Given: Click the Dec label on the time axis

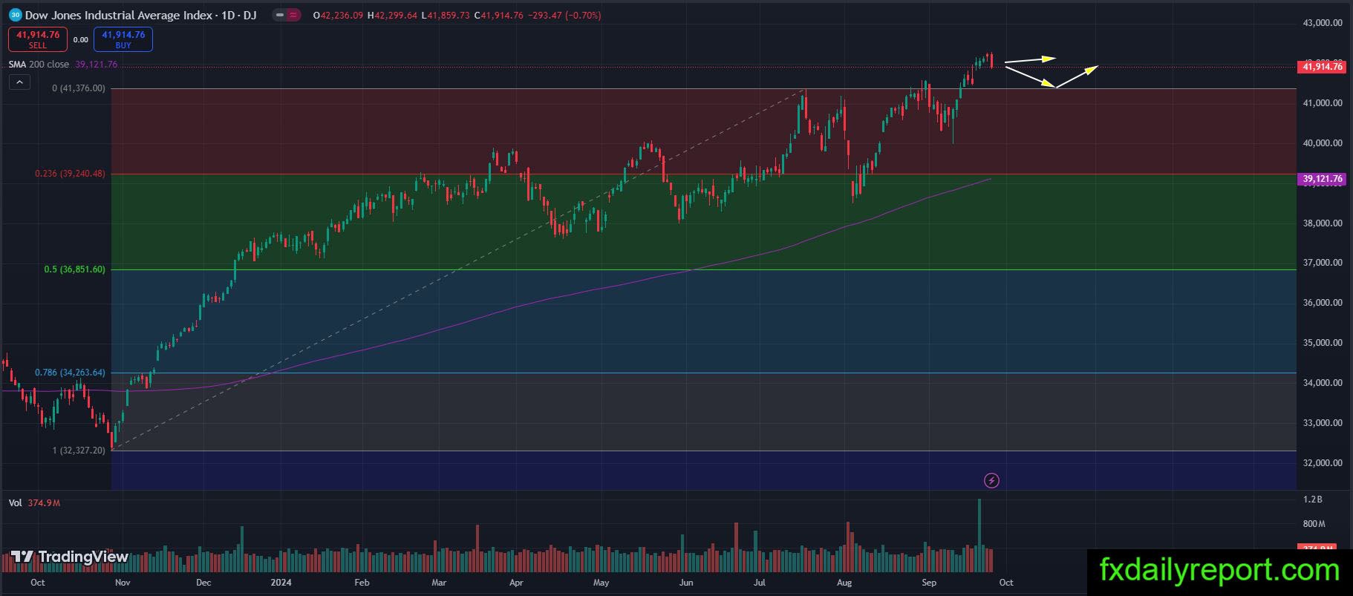Looking at the screenshot, I should click(x=203, y=583).
